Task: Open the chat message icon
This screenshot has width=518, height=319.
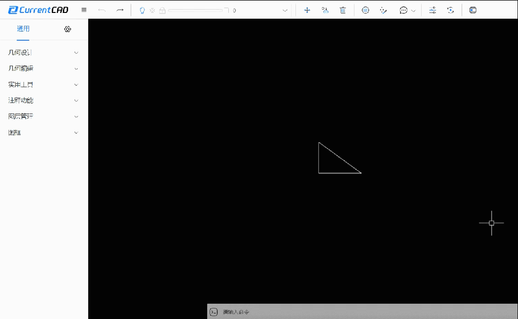Action: pos(404,10)
